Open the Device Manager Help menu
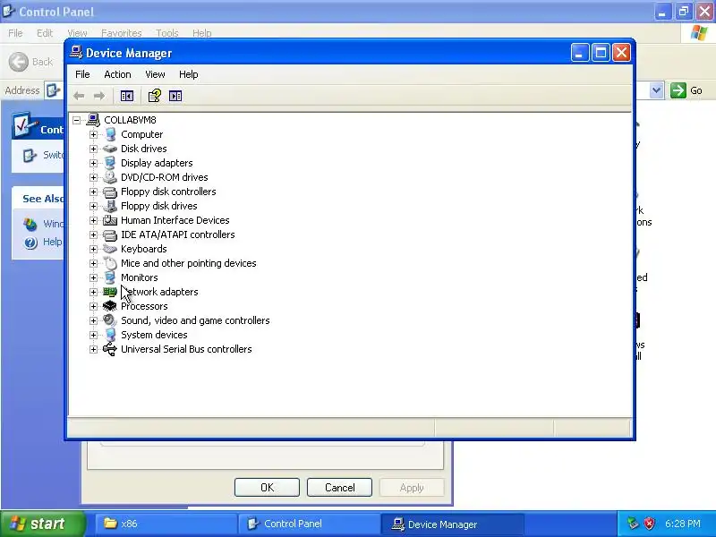716x537 pixels. click(x=188, y=74)
